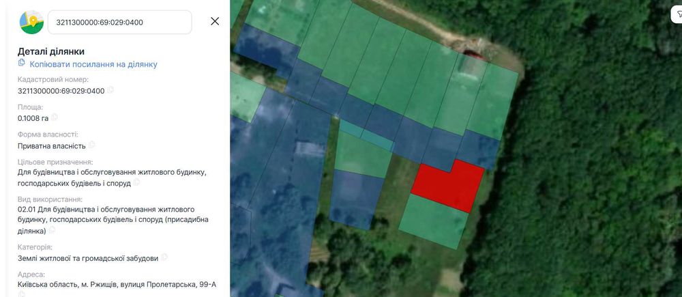682x297 pixels.
Task: Click the small teal parcel strip on map
Action: pyautogui.click(x=366, y=135)
